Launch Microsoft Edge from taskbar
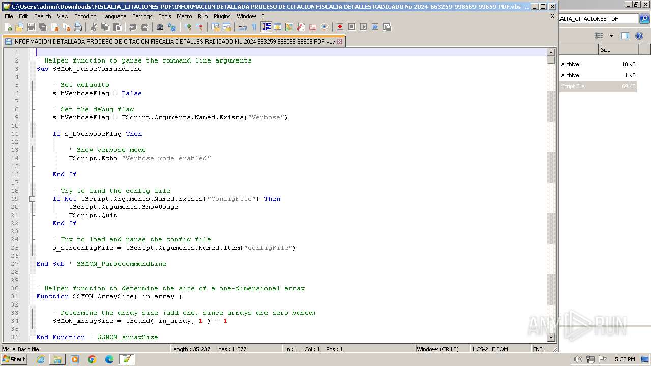The width and height of the screenshot is (651, 366). pyautogui.click(x=109, y=359)
